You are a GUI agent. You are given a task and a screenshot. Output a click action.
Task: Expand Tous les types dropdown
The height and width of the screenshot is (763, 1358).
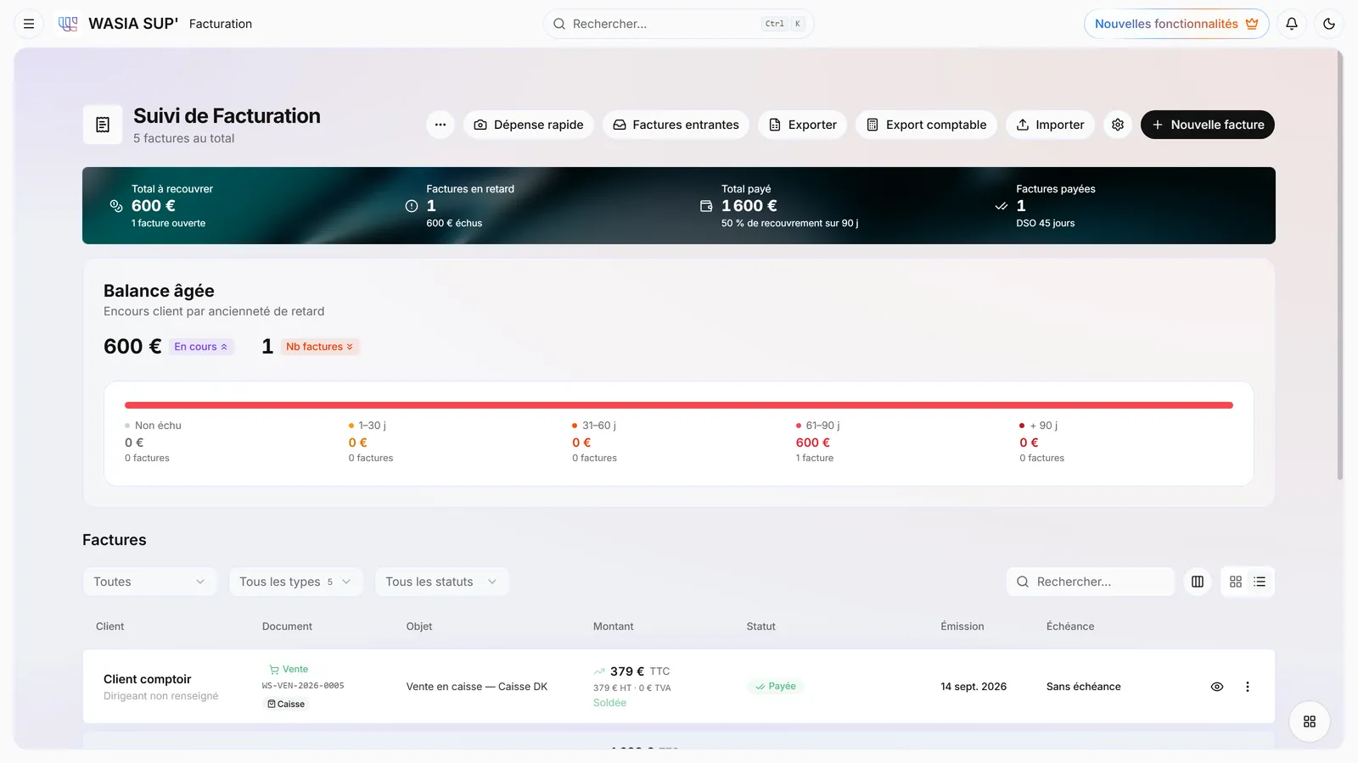point(296,582)
